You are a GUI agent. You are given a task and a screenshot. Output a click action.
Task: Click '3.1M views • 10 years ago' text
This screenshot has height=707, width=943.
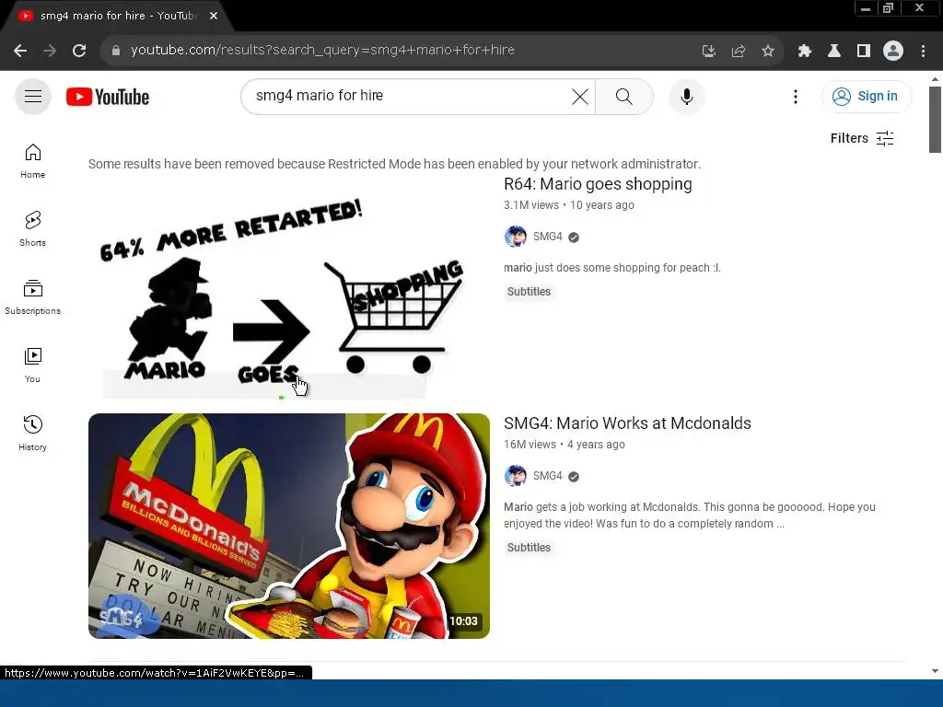click(569, 205)
